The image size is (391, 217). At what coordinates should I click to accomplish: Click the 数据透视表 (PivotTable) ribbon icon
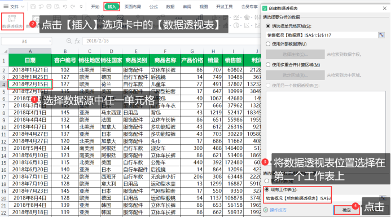pos(12,21)
